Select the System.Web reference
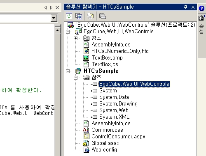Image resolution: width=206 pixels, height=156 pixels. pyautogui.click(x=114, y=110)
